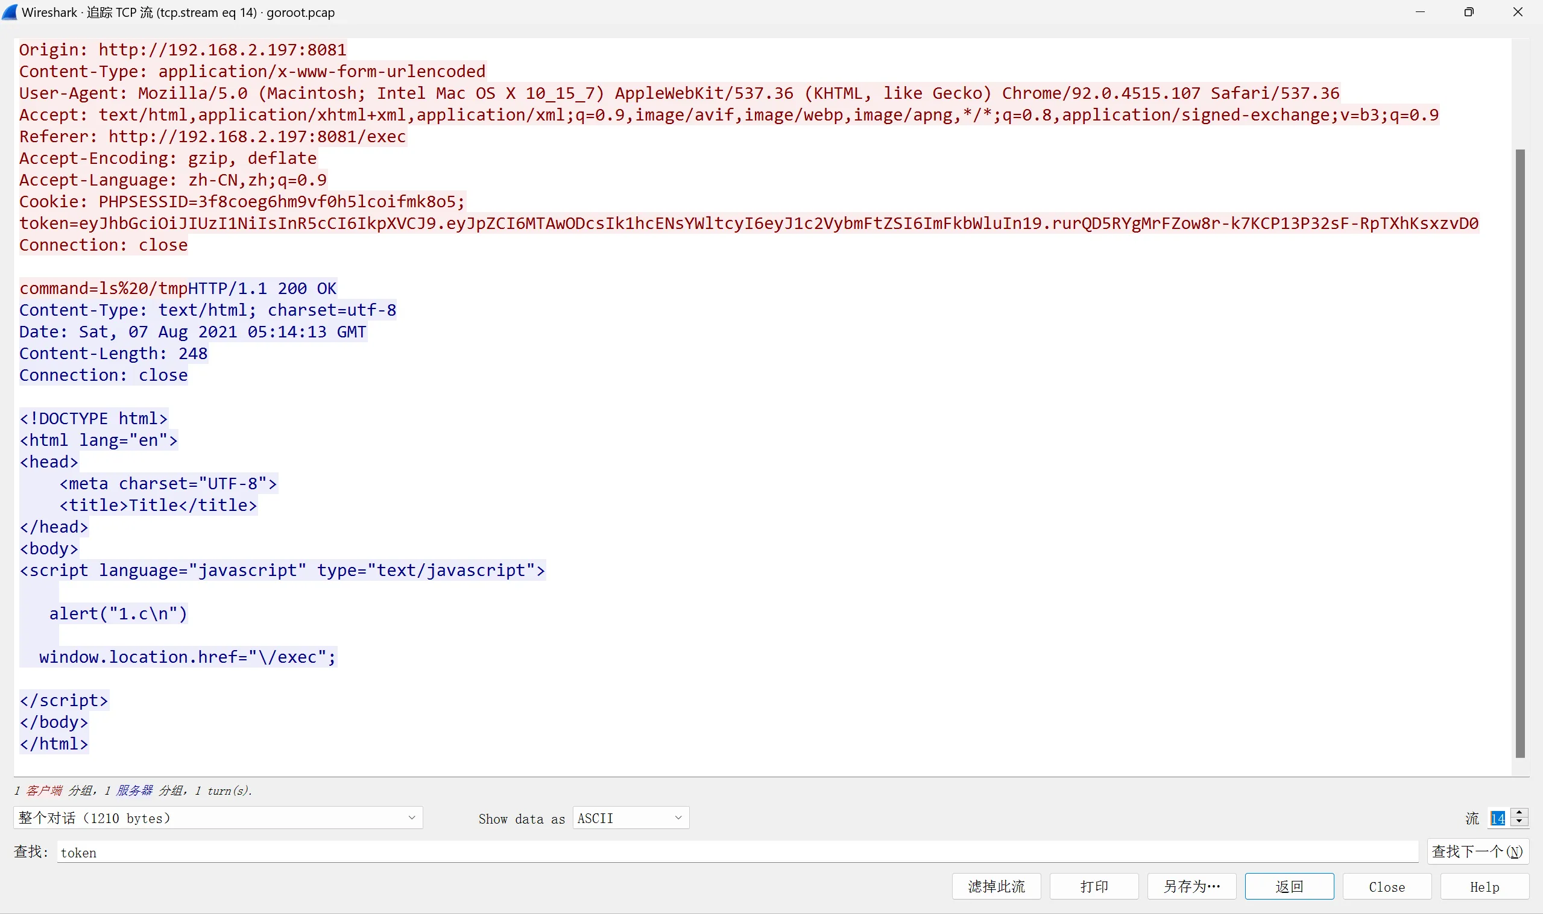This screenshot has height=914, width=1543.
Task: Open the 整个对话 (1210 bytes) dropdown
Action: point(218,818)
